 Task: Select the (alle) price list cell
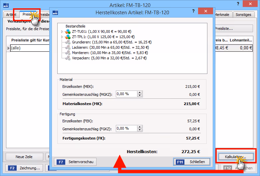tap(30, 48)
